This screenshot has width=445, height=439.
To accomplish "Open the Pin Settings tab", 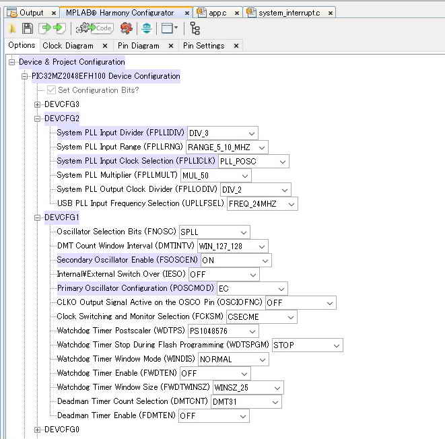I will (x=203, y=46).
